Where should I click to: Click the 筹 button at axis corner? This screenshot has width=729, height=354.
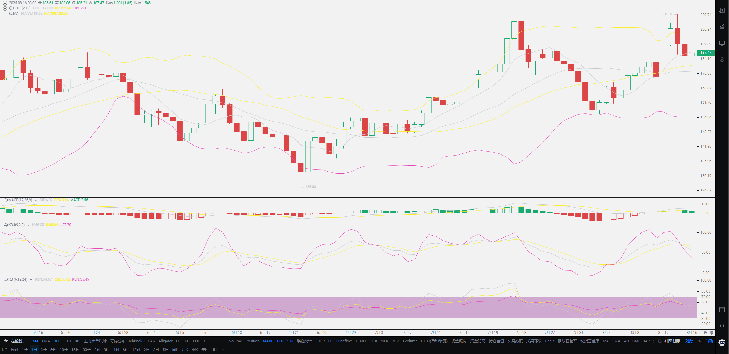705,333
